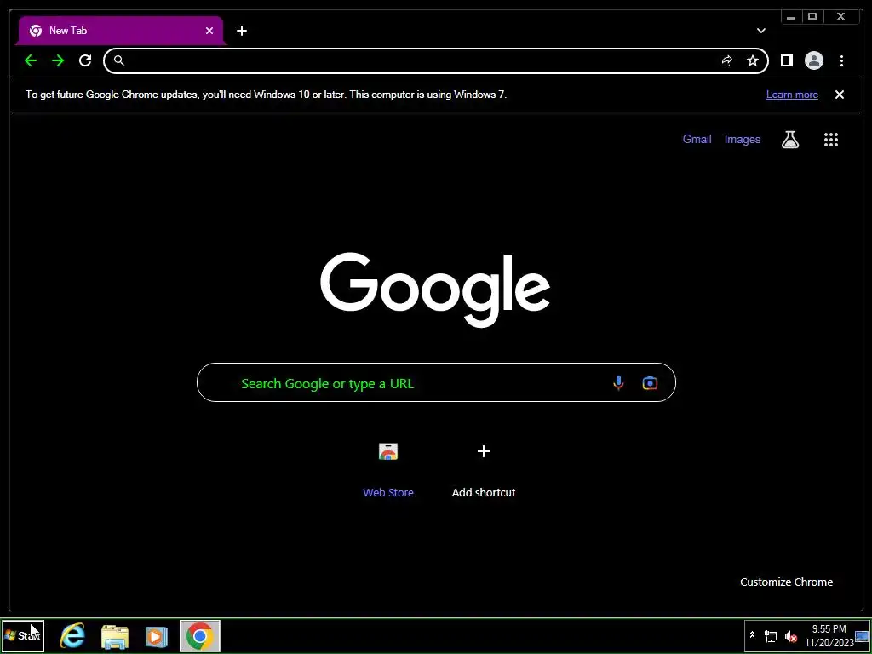Open Customize Chrome
This screenshot has height=654, width=872.
tap(786, 582)
